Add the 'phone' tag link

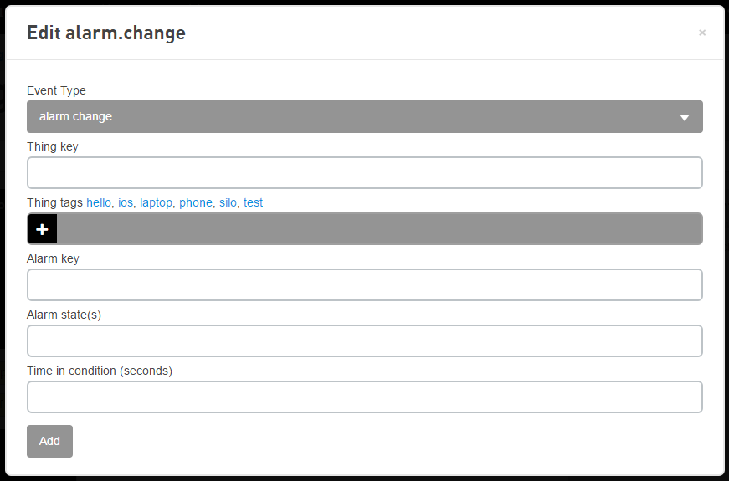click(x=196, y=202)
